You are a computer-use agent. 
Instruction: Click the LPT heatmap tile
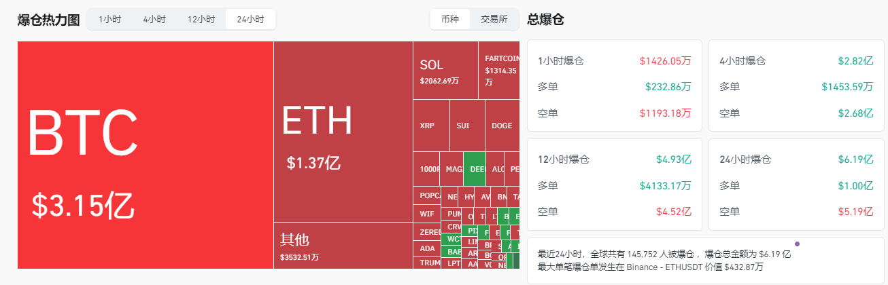[x=451, y=263]
